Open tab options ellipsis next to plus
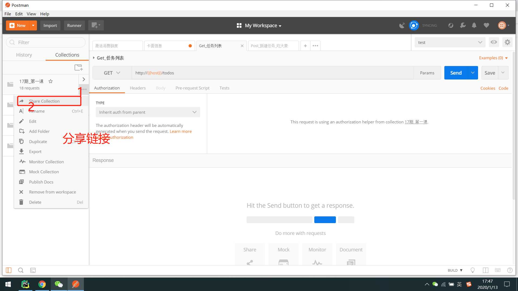This screenshot has height=291, width=518. coord(315,46)
